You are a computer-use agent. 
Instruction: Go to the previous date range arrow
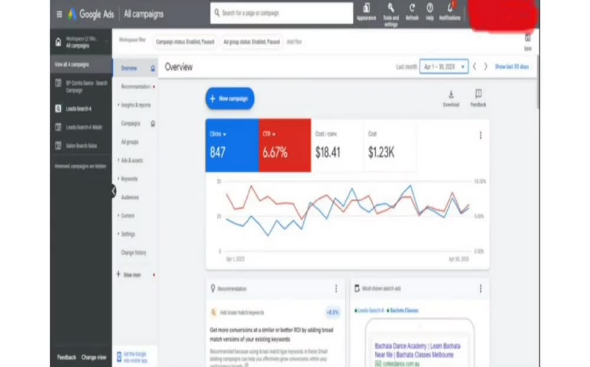474,67
